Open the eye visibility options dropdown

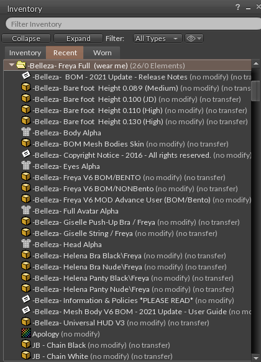[x=194, y=38]
